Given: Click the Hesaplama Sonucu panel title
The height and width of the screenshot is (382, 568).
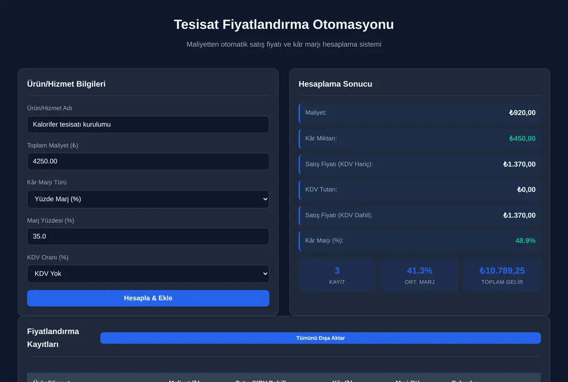Looking at the screenshot, I should [335, 84].
